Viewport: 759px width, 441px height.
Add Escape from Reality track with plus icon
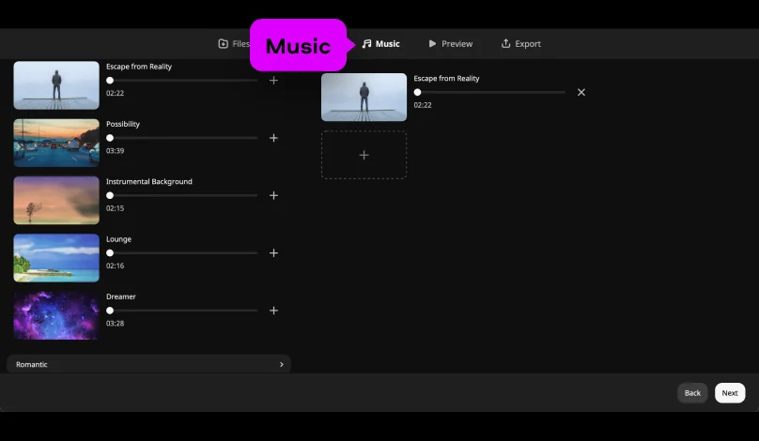tap(273, 81)
